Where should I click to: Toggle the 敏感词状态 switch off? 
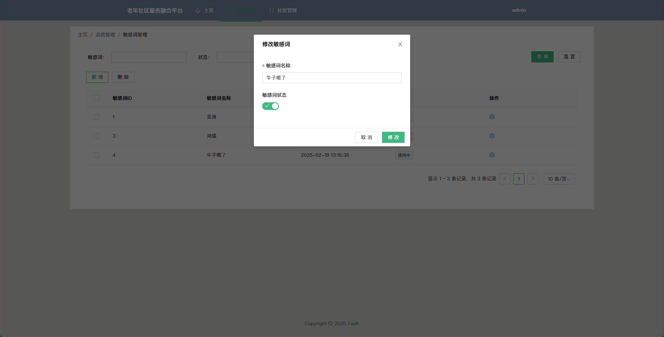tap(271, 106)
